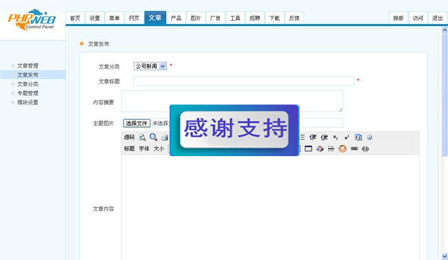Go to the 产品 tab

[176, 19]
